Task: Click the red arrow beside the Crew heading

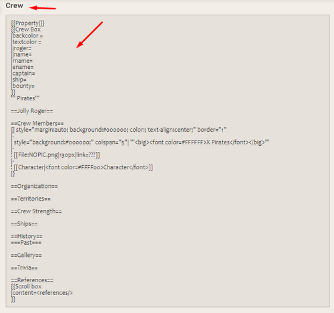Action: [x=43, y=8]
